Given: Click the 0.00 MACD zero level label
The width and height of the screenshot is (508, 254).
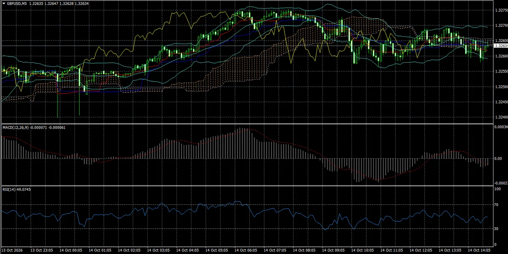Looking at the screenshot, I should 499,158.
